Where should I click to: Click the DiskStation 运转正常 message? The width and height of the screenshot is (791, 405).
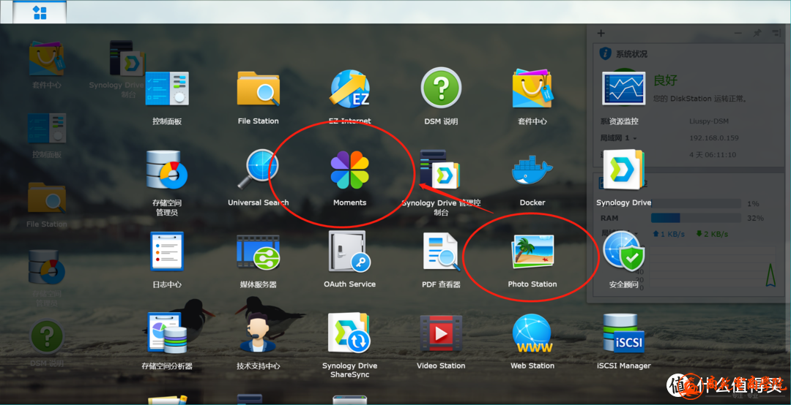click(x=700, y=98)
